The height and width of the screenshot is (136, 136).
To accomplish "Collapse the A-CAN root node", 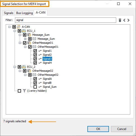I will pos(9,27).
